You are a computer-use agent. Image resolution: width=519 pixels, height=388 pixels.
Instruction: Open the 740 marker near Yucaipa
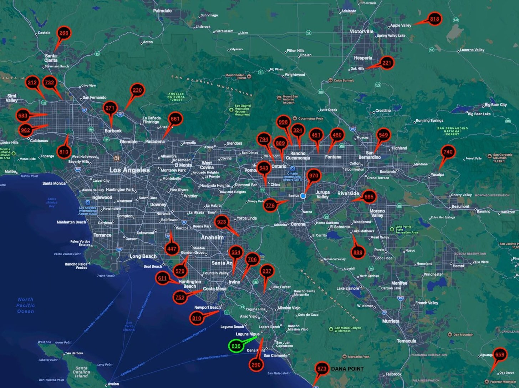[x=448, y=152]
